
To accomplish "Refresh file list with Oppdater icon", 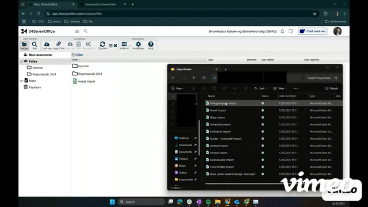I will [x=102, y=45].
